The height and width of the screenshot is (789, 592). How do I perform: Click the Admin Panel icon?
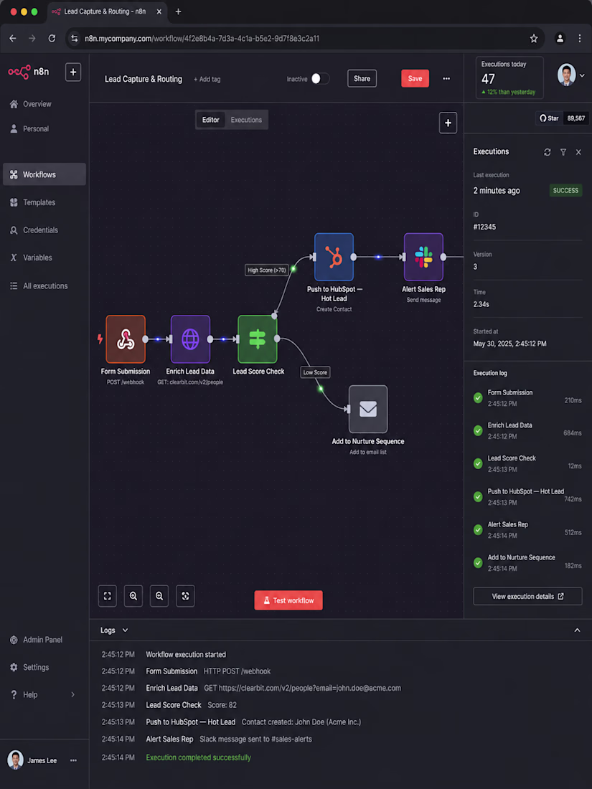coord(14,640)
